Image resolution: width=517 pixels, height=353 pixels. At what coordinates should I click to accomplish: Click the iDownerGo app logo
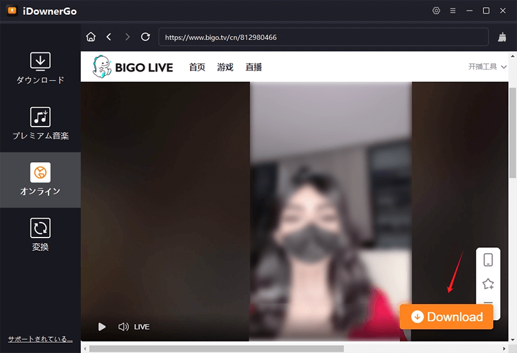point(12,11)
